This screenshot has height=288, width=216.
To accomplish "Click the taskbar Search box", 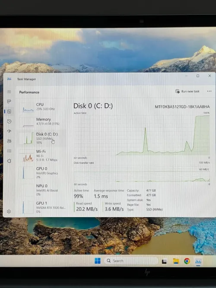I will [x=131, y=261].
